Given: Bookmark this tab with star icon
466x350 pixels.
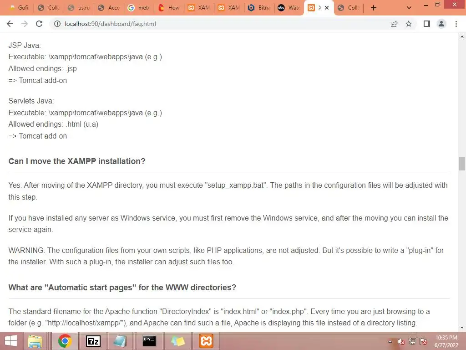Looking at the screenshot, I should [409, 24].
